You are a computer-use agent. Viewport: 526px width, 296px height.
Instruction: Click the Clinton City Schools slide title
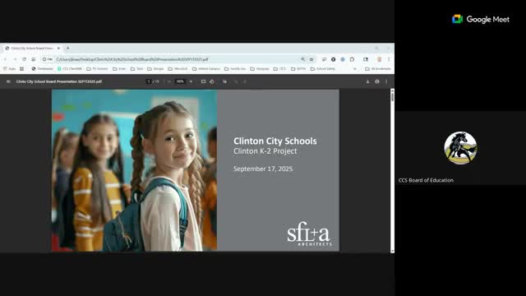[x=275, y=141]
